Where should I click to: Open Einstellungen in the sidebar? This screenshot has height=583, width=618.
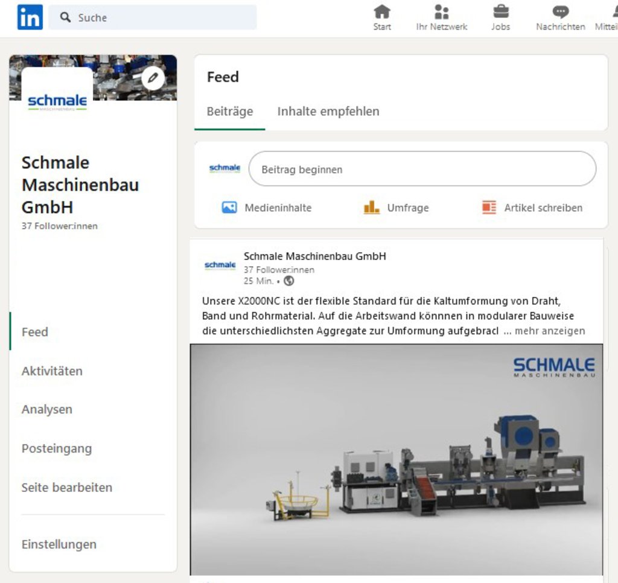click(x=59, y=544)
